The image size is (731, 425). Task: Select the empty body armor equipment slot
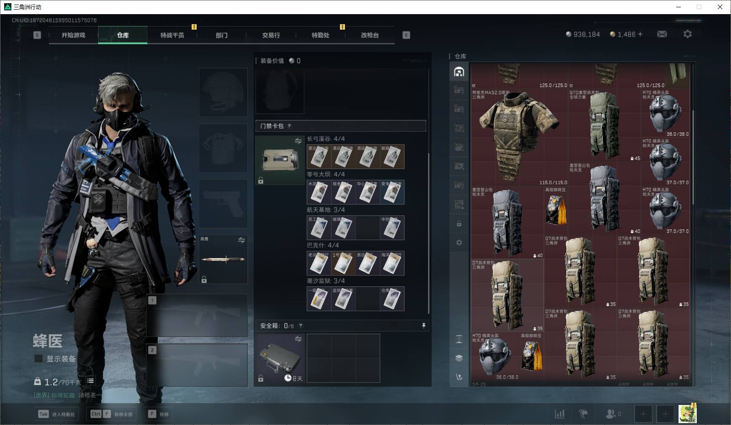224,148
